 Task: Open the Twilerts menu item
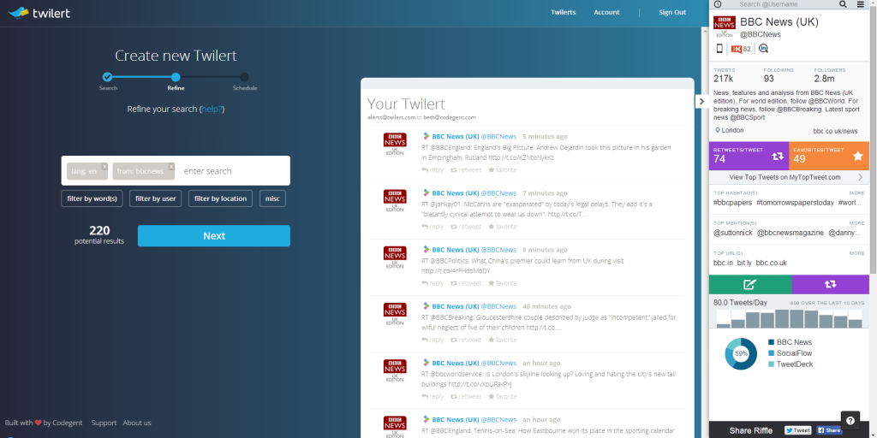[564, 12]
